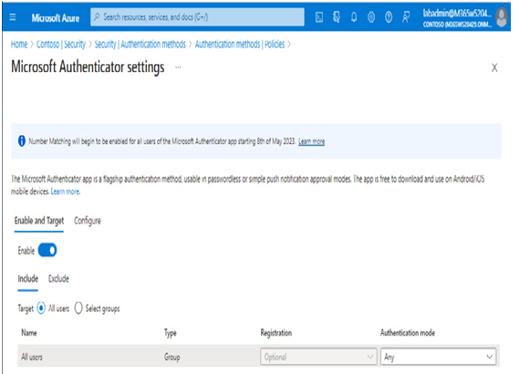Click the Authentication mode column header
The height and width of the screenshot is (374, 519).
(x=408, y=333)
